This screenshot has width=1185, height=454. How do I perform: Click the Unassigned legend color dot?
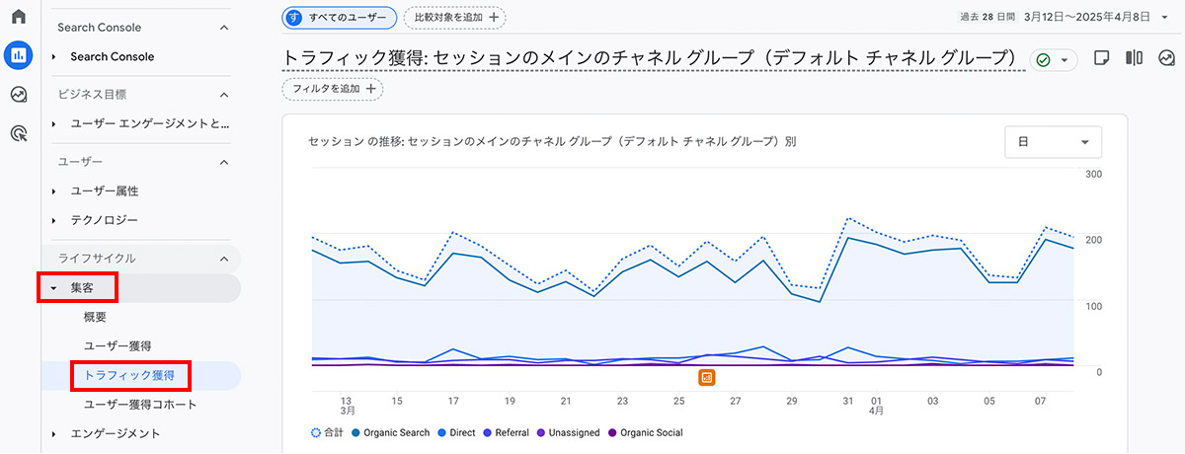(542, 432)
